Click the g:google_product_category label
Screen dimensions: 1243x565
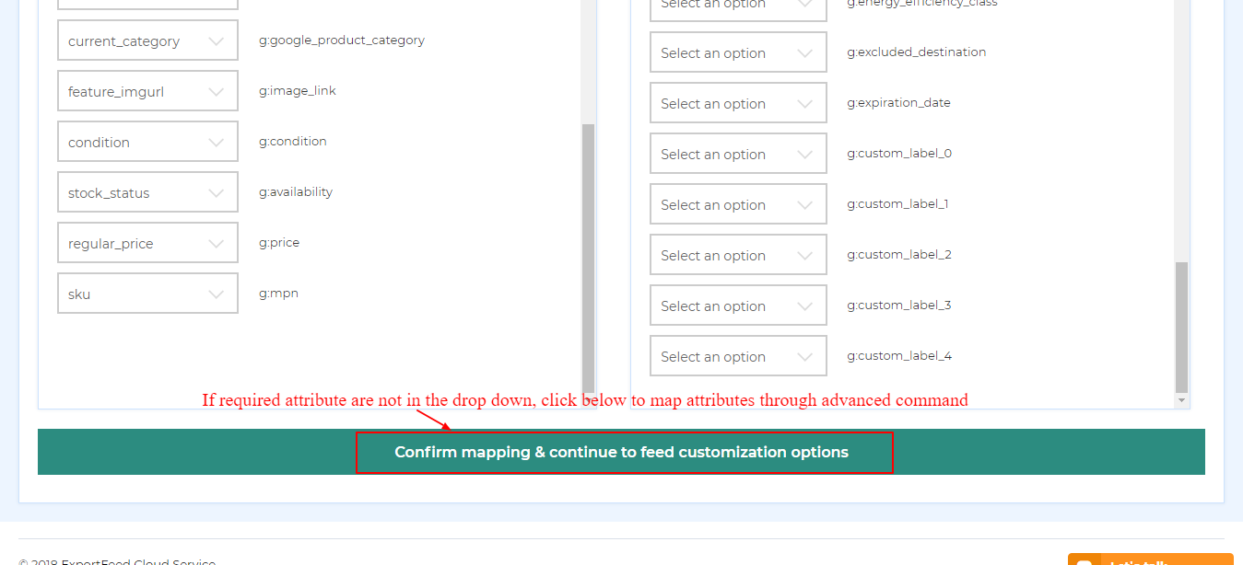342,40
